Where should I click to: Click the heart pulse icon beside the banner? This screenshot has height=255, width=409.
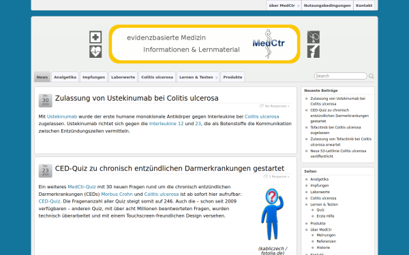(x=95, y=52)
